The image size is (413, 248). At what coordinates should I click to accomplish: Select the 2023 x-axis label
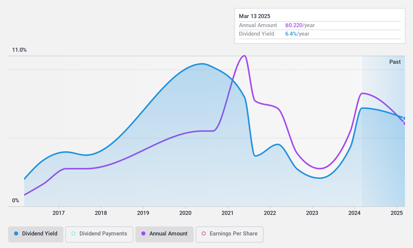tap(312, 213)
